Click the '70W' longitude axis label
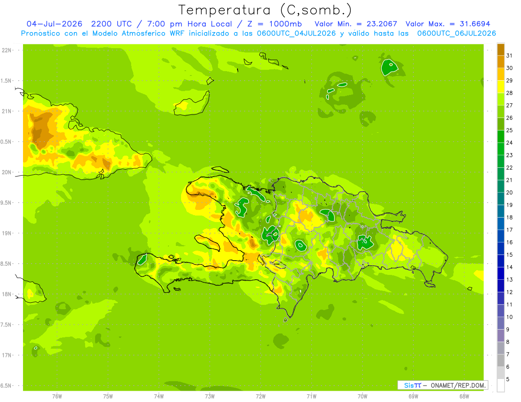This screenshot has width=521, height=402. tap(363, 396)
